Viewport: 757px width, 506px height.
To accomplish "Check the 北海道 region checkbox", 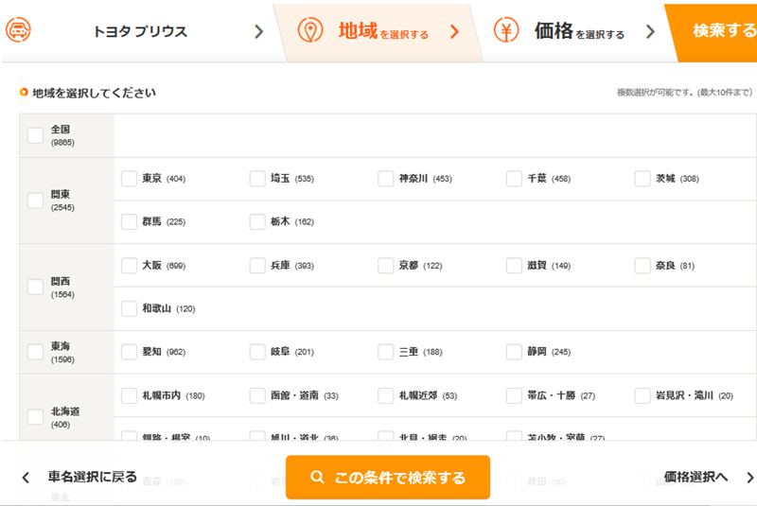I will click(x=35, y=417).
